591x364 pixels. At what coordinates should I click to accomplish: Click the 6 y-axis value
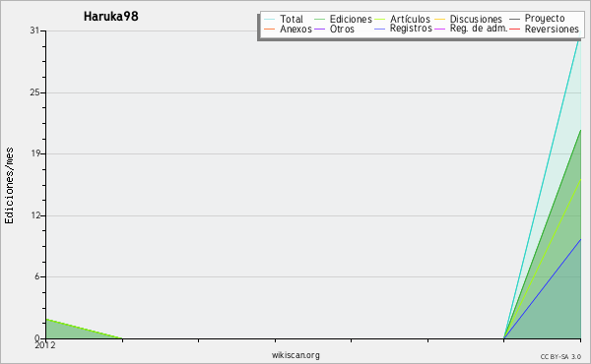click(x=37, y=276)
